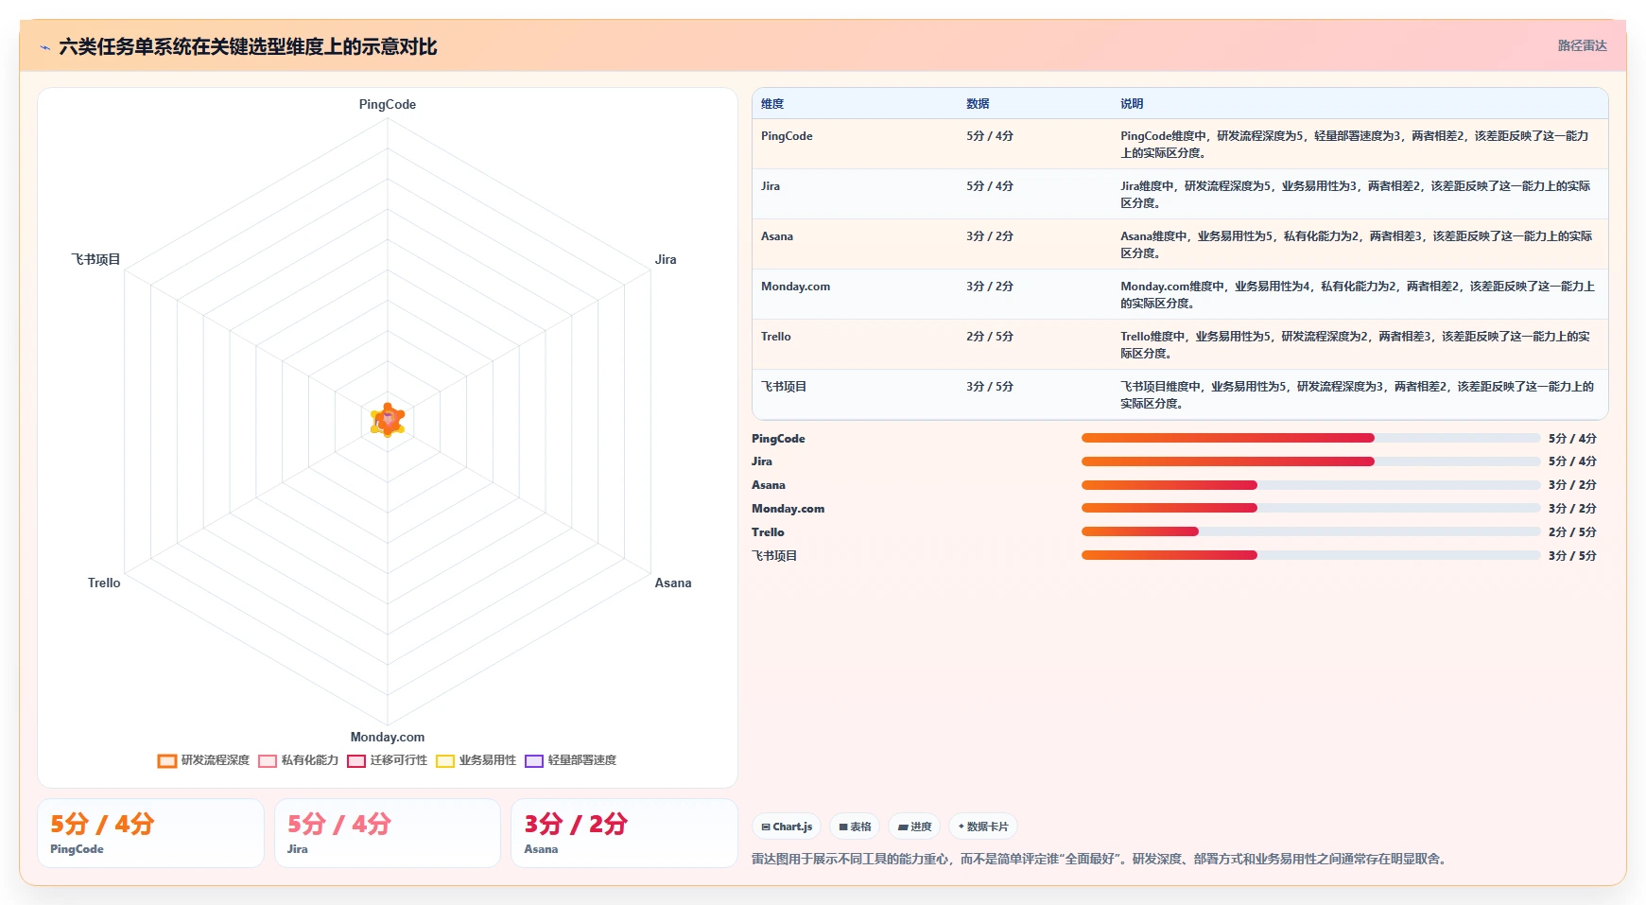Click the 说明 column header
Viewport: 1646px width, 905px height.
1132,104
